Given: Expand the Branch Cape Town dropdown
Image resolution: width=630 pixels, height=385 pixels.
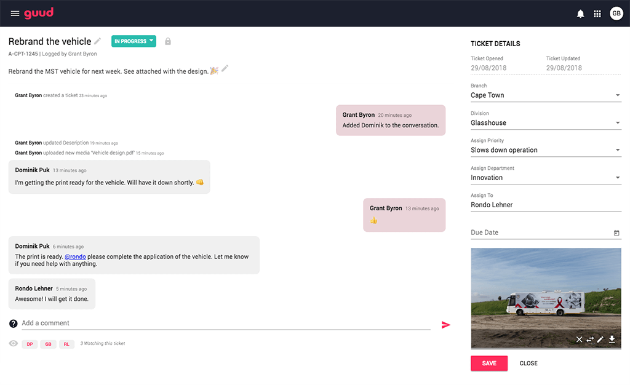Looking at the screenshot, I should point(546,95).
